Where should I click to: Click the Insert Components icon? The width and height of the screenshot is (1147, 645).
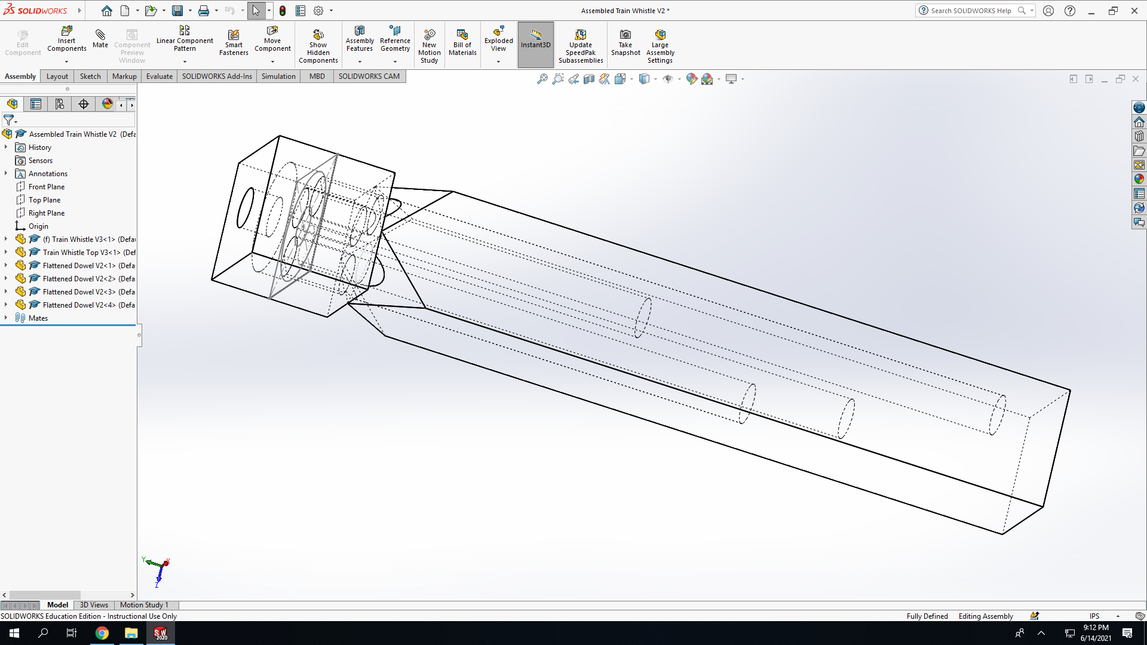click(66, 39)
